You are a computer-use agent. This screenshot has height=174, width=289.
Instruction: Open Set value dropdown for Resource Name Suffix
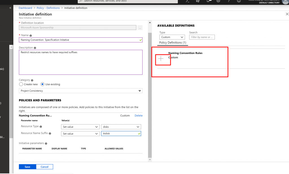point(80,134)
